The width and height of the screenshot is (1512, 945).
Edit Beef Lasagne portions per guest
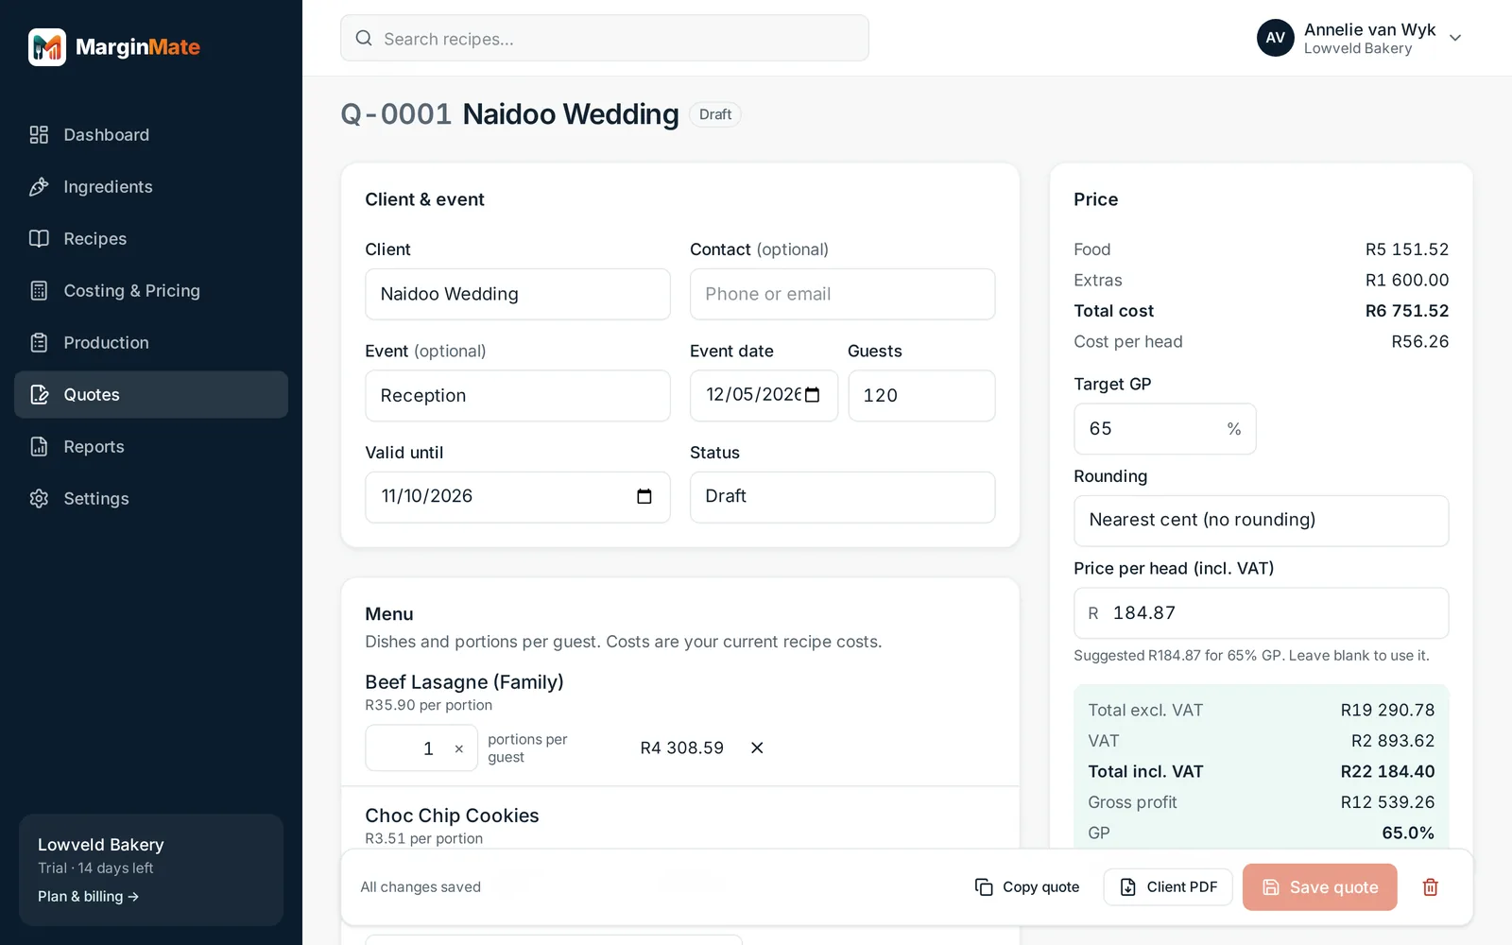421,748
